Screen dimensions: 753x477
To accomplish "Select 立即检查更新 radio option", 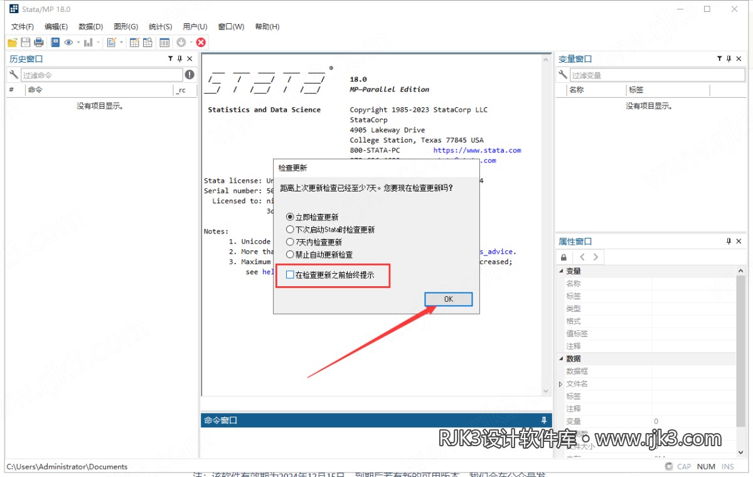I will [289, 217].
